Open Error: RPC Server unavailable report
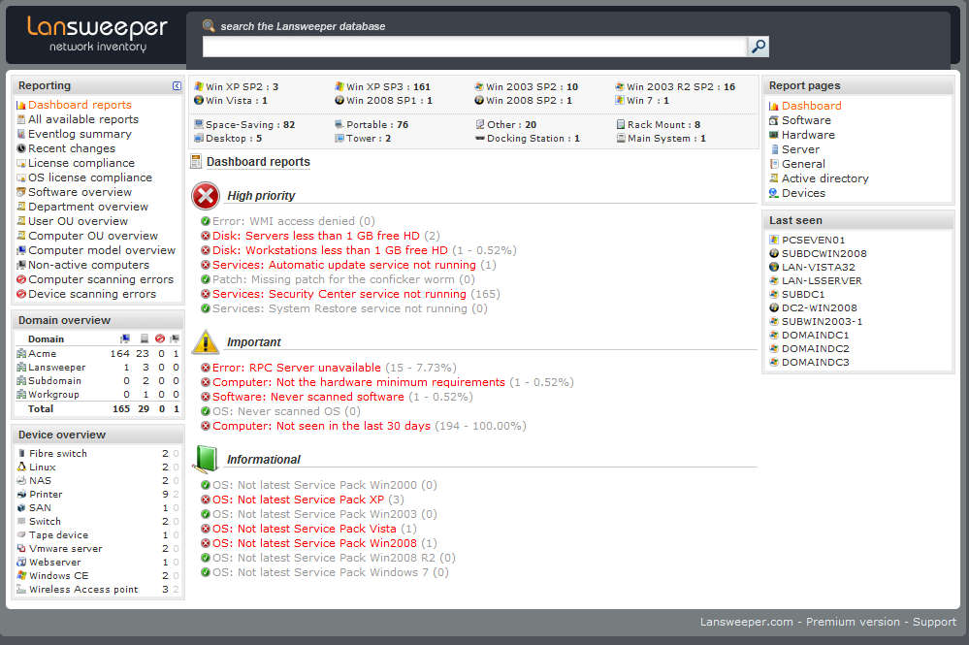 (x=297, y=368)
